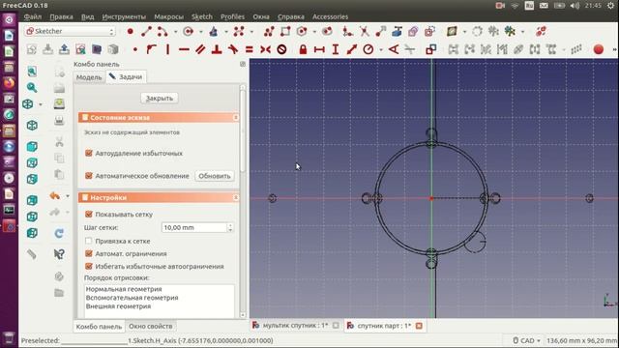The height and width of the screenshot is (348, 619).
Task: Open the undo history dropdown arrow
Action: [68, 196]
